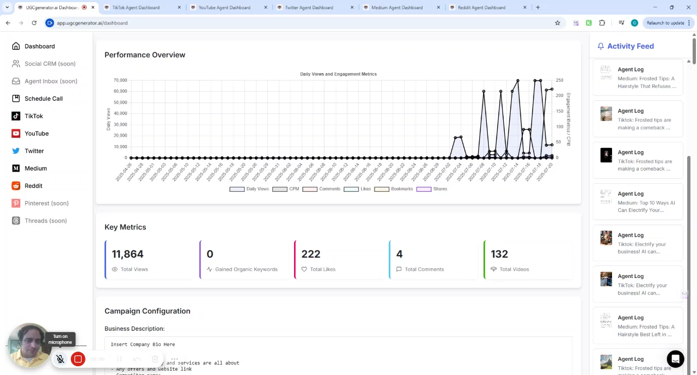Click Relaunch to update button
This screenshot has height=375, width=697.
pyautogui.click(x=665, y=23)
